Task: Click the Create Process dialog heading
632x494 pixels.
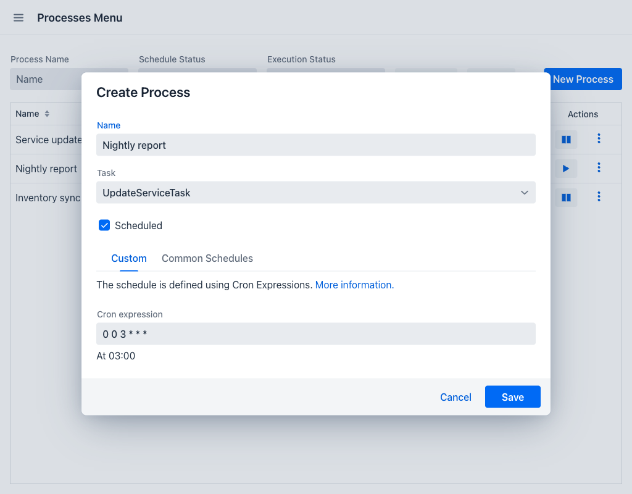Action: click(143, 93)
